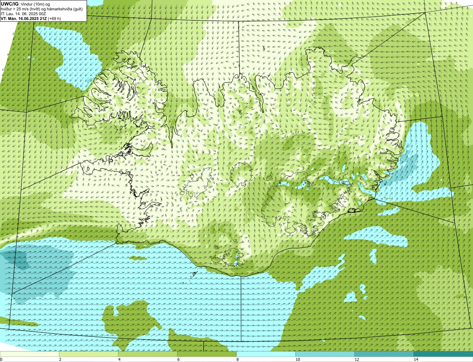The image size is (473, 362).
Task: Click the 'UWC/IG: Vindur (10m) og' title line
Action: [25, 4]
